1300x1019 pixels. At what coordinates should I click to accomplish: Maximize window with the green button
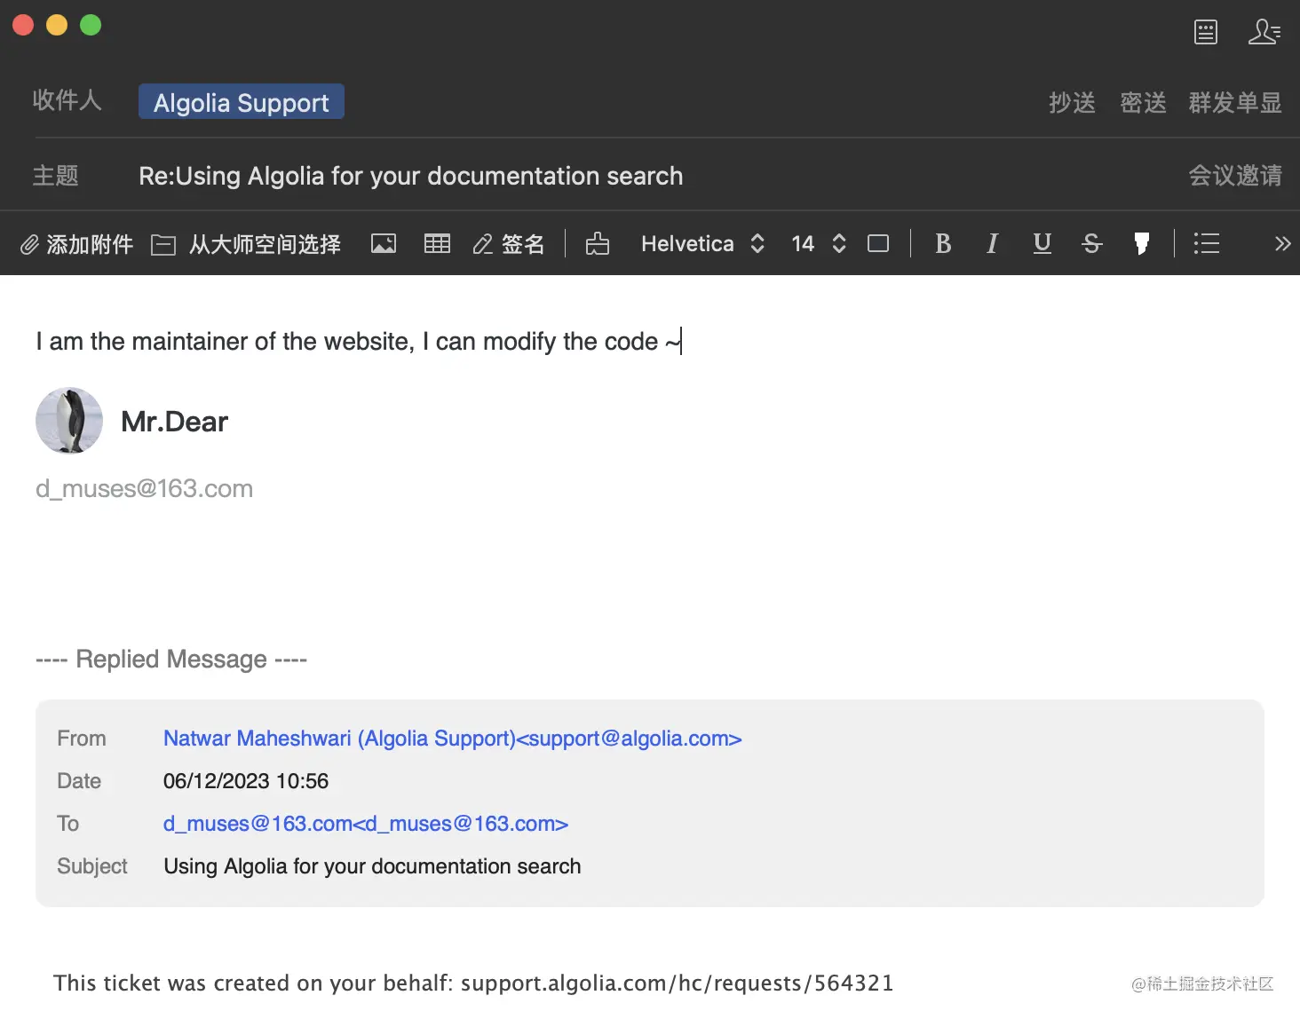[x=91, y=25]
